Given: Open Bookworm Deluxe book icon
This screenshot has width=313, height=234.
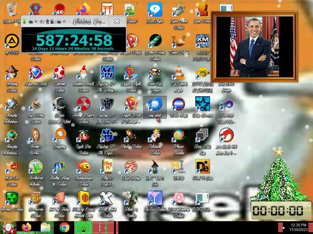Looking at the screenshot, I should pos(35,198).
